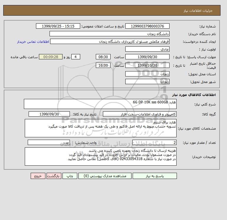
Task: Click the priority field 'عادی'
Action: [x=147, y=49]
